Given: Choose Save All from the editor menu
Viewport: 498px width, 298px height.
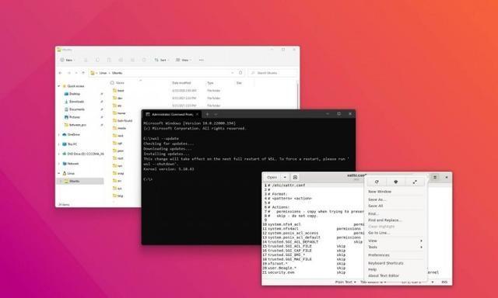Looking at the screenshot, I should pyautogui.click(x=375, y=206).
